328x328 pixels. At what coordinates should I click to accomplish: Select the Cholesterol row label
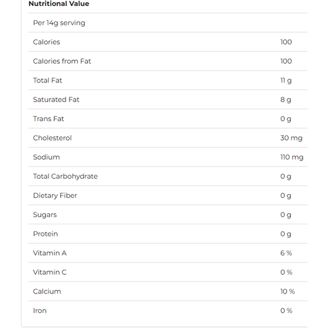click(x=52, y=138)
